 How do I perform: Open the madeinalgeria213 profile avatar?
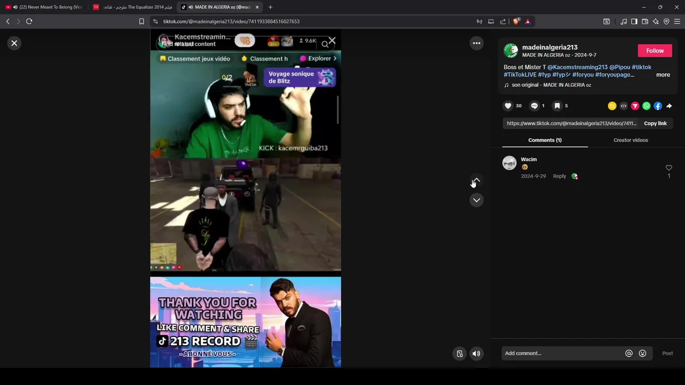pos(511,51)
